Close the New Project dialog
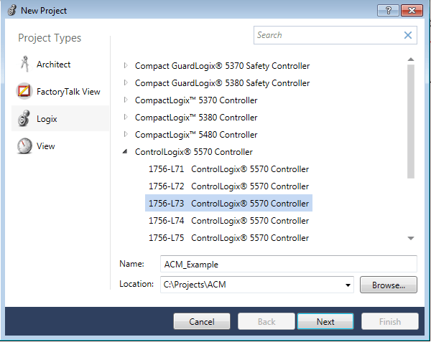431x342 pixels. click(x=412, y=11)
